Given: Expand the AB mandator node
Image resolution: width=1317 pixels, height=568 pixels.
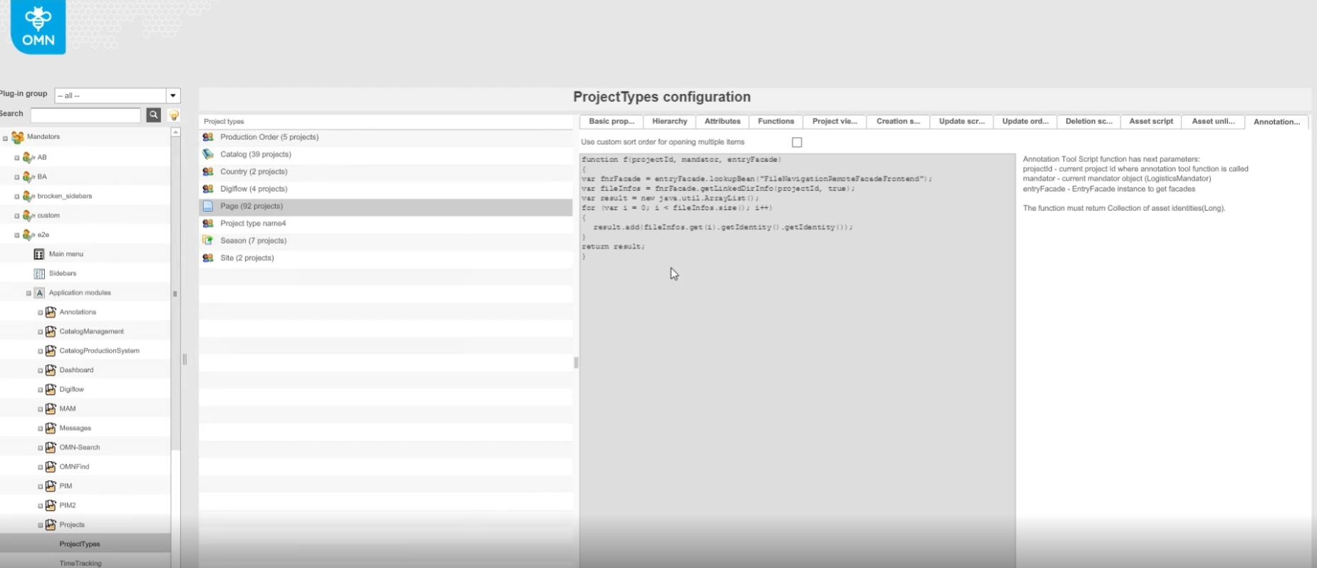Looking at the screenshot, I should (17, 158).
